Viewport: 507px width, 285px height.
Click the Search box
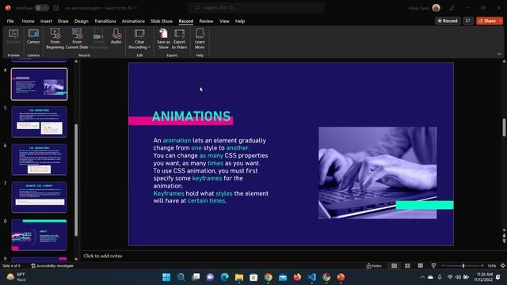256,8
